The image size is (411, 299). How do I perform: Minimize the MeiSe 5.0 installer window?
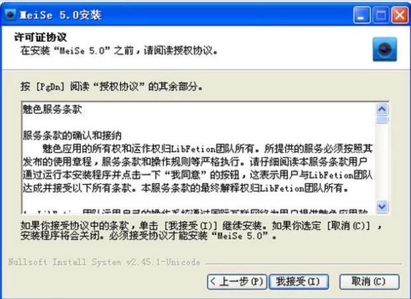point(362,15)
